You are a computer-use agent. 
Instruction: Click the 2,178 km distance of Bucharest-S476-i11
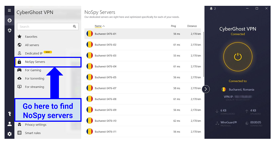click(196, 132)
